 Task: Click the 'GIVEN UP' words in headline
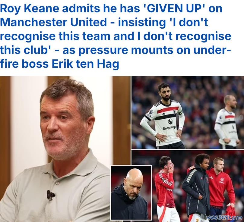pos(173,8)
